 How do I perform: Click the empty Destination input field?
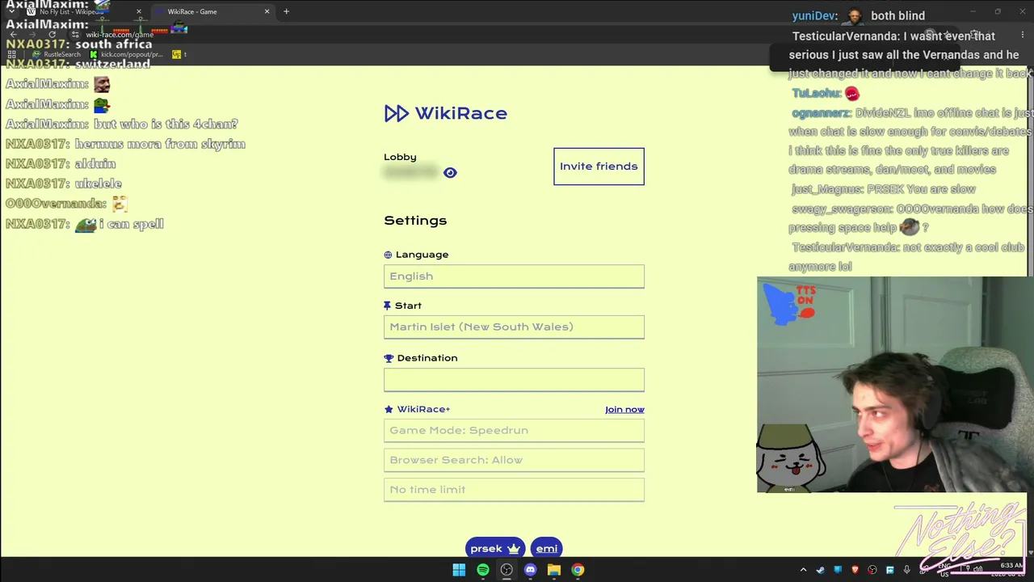[514, 379]
